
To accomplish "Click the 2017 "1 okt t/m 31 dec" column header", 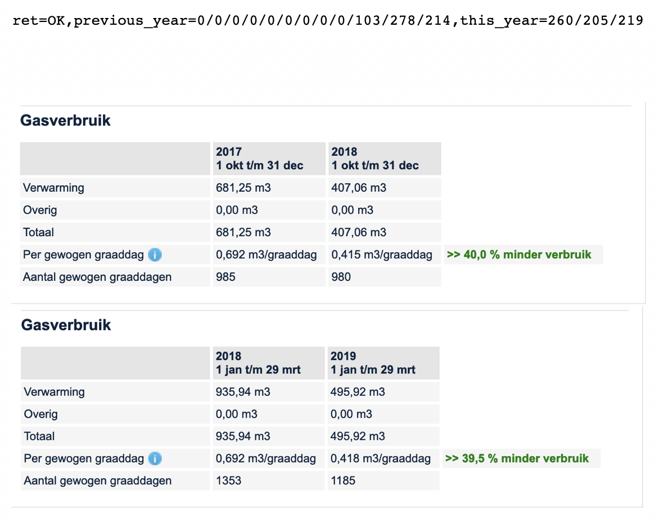I will click(260, 159).
